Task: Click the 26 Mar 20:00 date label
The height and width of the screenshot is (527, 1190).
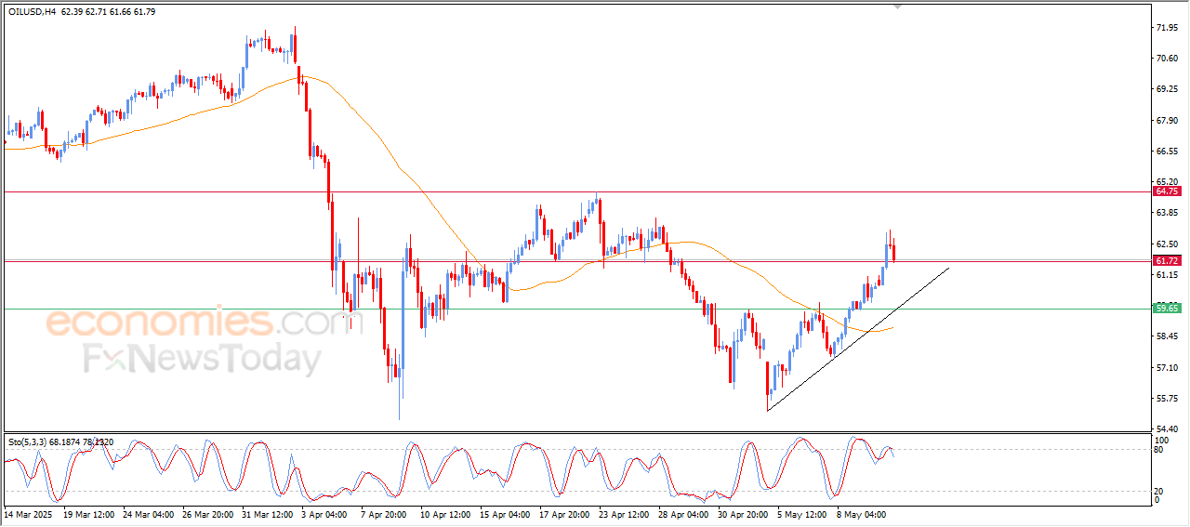Action: (x=208, y=513)
